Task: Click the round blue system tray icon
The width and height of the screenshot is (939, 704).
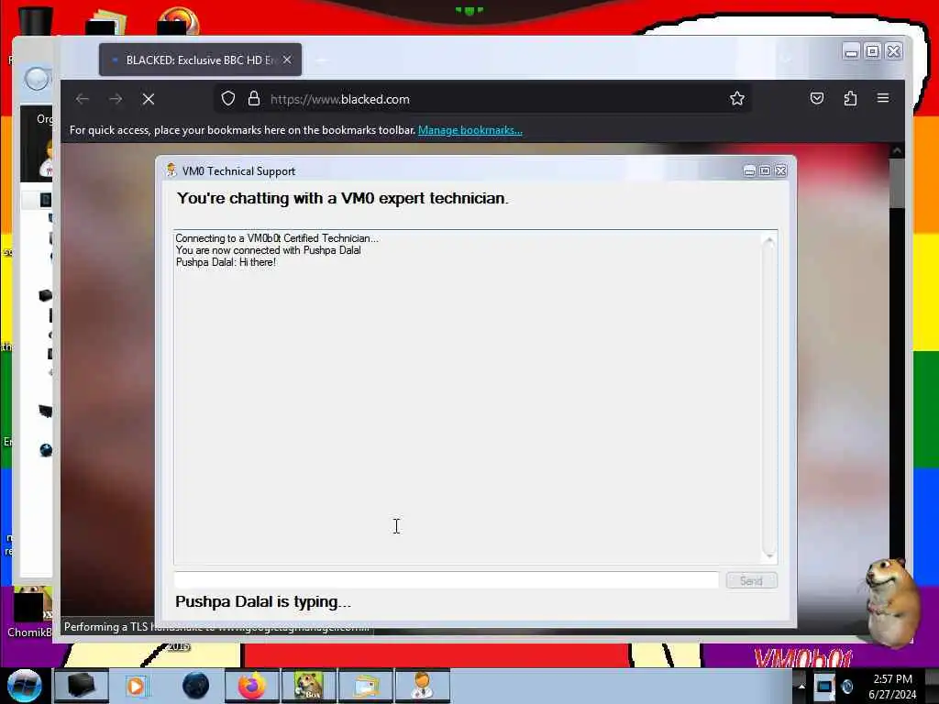Action: click(847, 687)
